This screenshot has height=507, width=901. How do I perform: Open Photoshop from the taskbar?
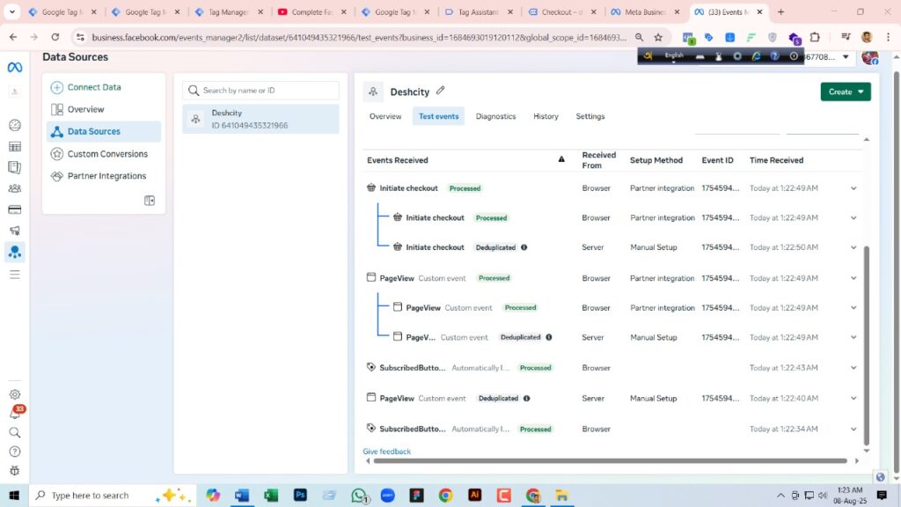click(300, 495)
